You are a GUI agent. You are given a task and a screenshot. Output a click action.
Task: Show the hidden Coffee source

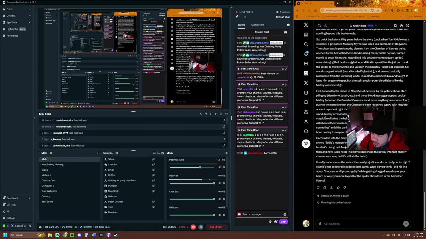click(x=153, y=175)
